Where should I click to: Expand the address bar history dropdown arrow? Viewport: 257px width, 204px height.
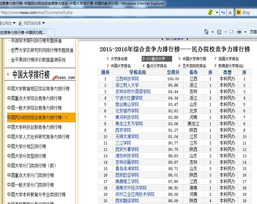217,12
